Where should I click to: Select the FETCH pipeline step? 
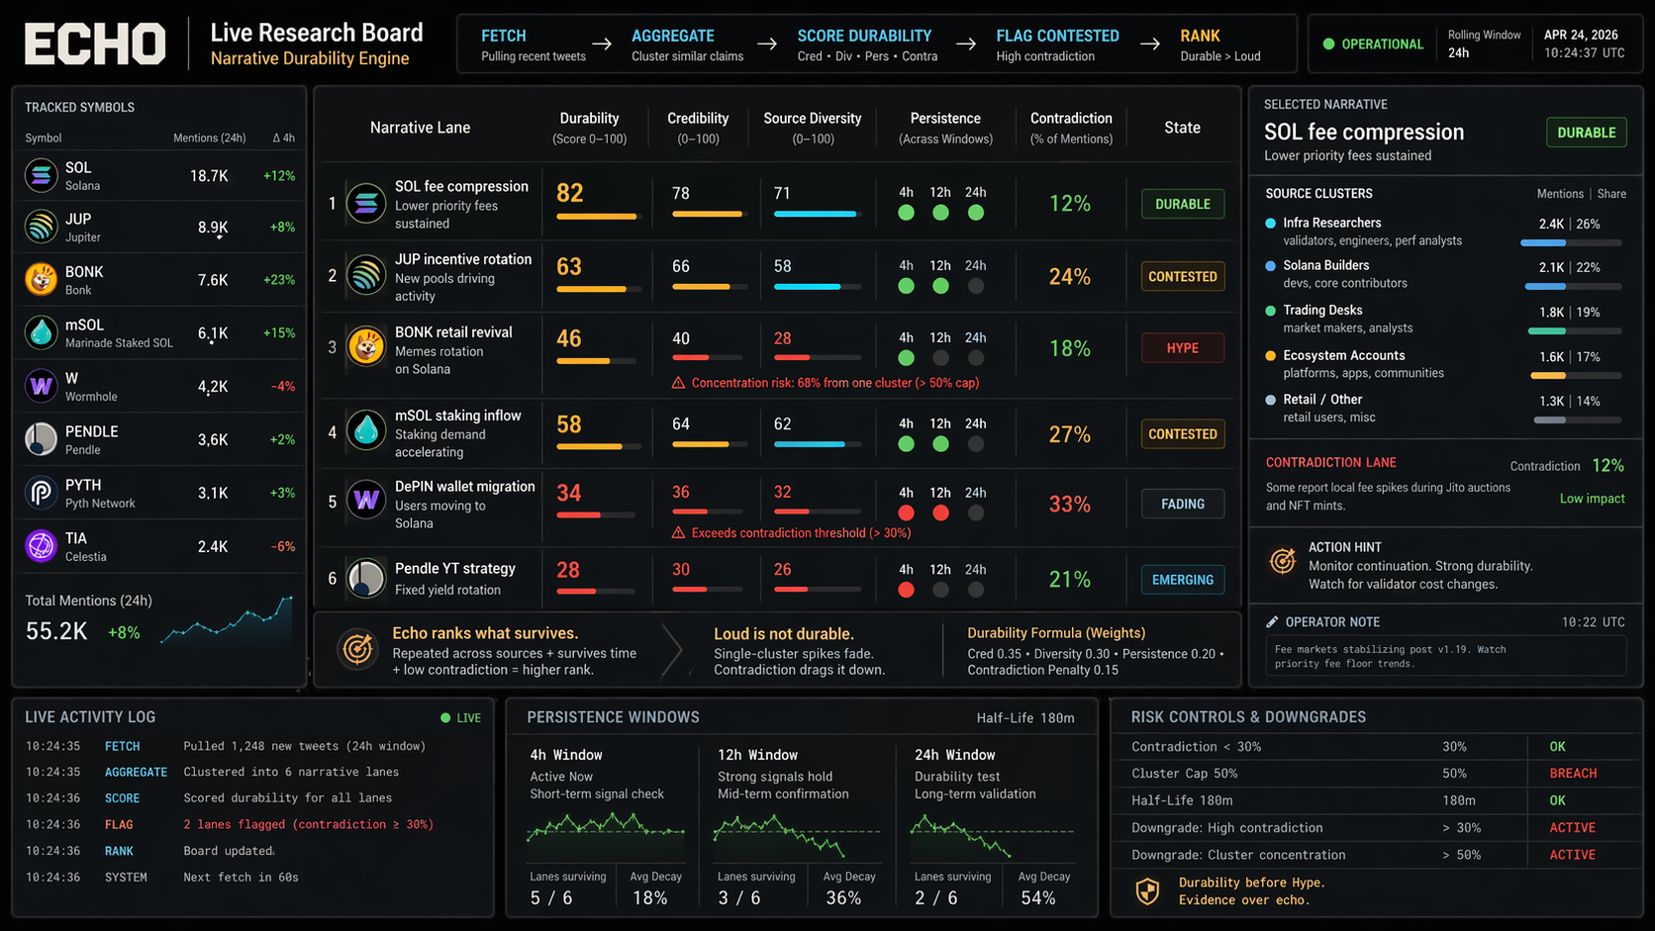coord(534,46)
